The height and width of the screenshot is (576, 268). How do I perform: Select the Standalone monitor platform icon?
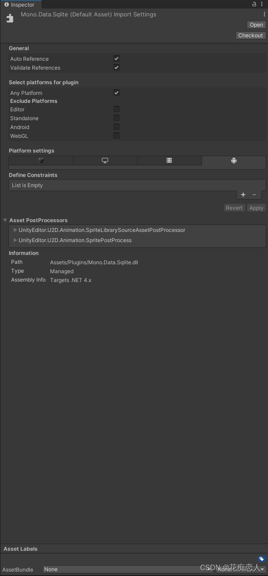(105, 160)
